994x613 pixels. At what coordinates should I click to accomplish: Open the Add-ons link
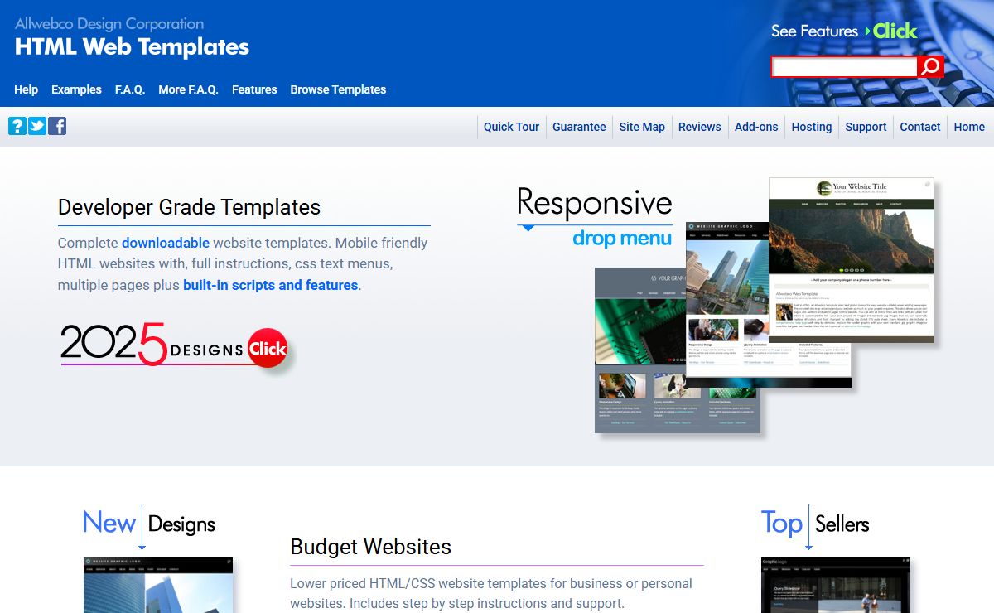pyautogui.click(x=756, y=127)
